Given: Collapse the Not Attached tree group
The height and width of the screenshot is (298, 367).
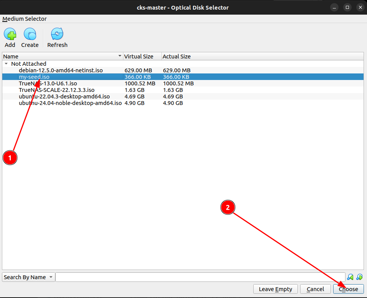Looking at the screenshot, I should tap(6, 64).
